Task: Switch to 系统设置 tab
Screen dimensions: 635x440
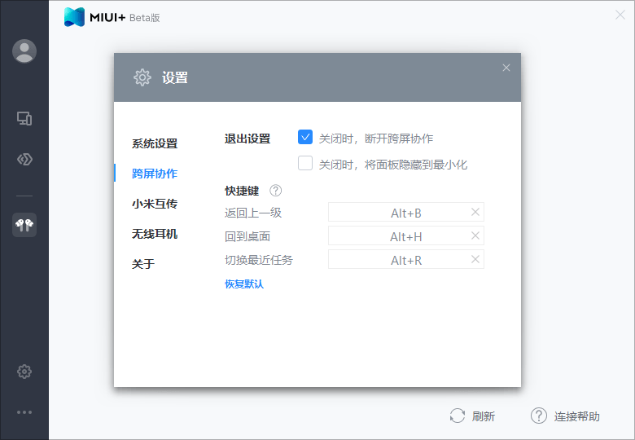Action: [x=155, y=143]
